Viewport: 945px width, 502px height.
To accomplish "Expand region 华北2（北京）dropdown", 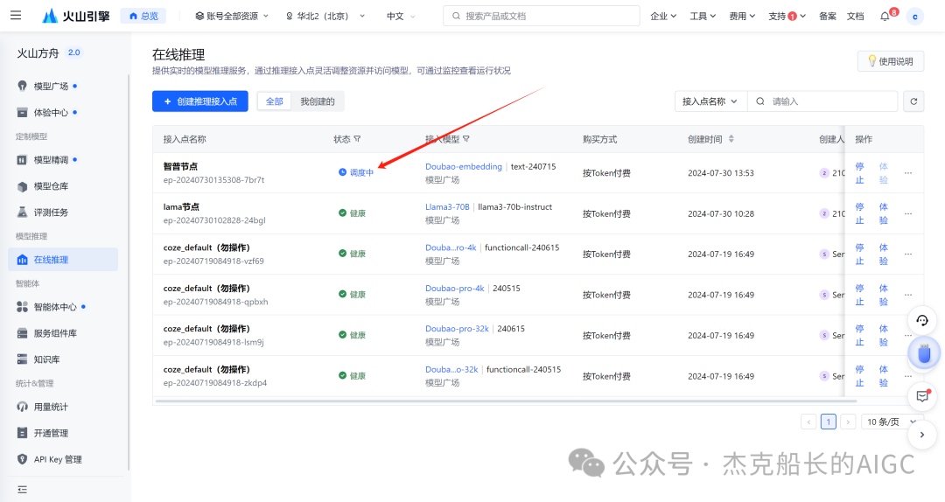I will (x=325, y=17).
